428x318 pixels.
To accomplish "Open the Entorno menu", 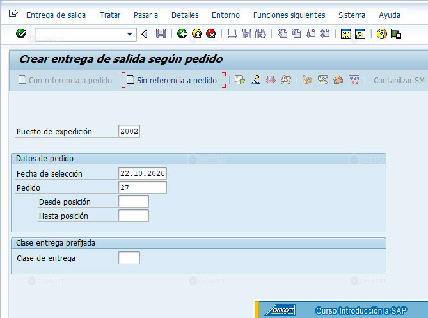I will pyautogui.click(x=226, y=15).
